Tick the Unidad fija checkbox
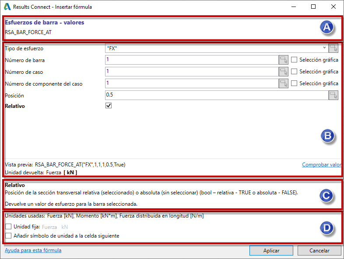344x259 pixels. 8,226
